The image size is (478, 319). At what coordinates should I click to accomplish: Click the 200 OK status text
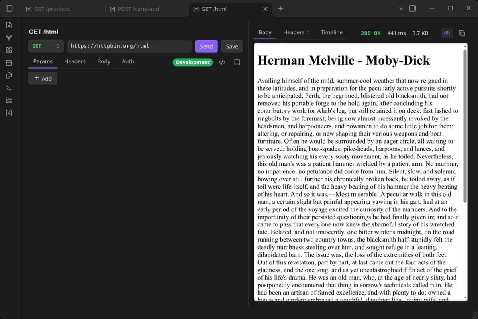coord(370,33)
